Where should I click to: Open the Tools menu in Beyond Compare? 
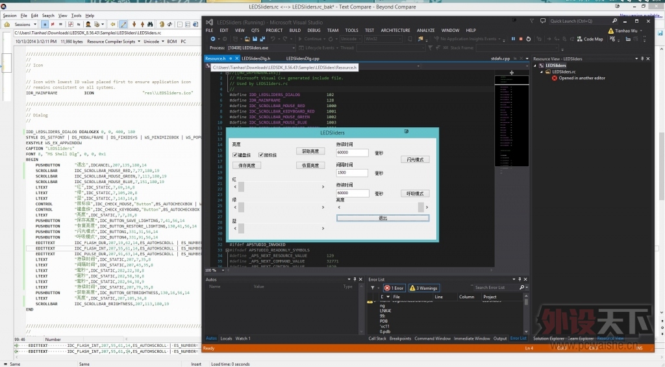[77, 16]
